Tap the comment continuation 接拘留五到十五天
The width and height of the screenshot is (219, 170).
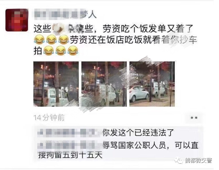pyautogui.click(x=71, y=155)
